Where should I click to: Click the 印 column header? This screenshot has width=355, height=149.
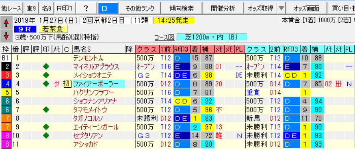pos(46,50)
